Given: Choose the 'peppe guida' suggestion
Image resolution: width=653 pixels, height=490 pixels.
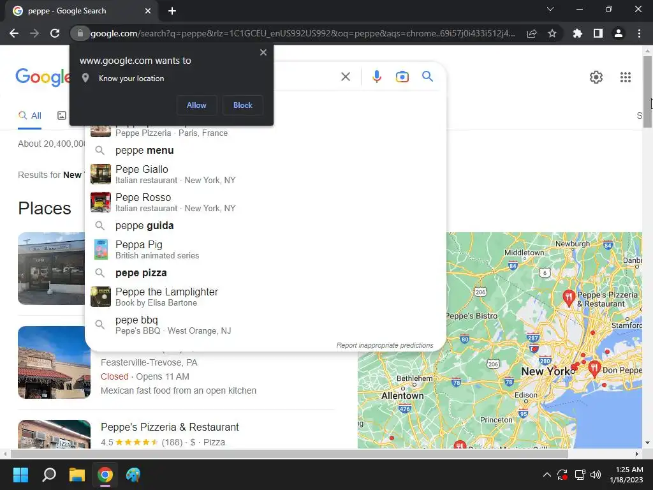Looking at the screenshot, I should (x=265, y=226).
